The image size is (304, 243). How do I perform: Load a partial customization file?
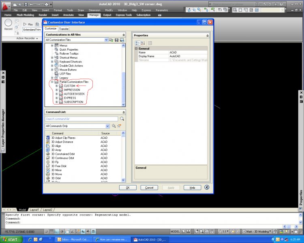(x=111, y=40)
